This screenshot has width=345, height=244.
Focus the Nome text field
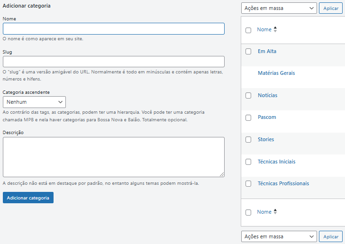[x=113, y=29]
